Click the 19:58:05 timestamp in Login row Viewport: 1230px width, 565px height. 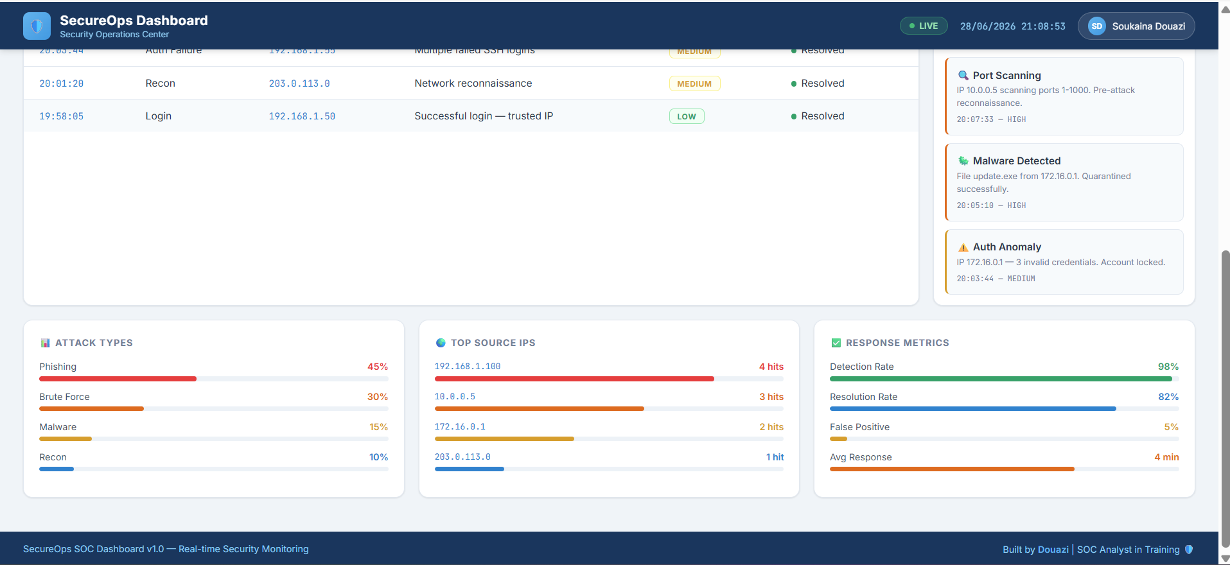pyautogui.click(x=62, y=116)
